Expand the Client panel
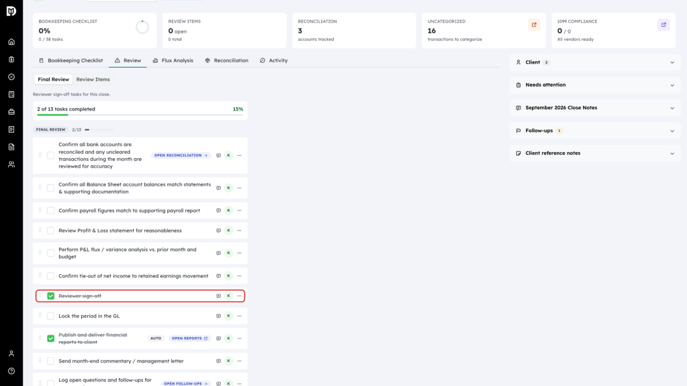Screen dimensions: 687x386 point(595,62)
